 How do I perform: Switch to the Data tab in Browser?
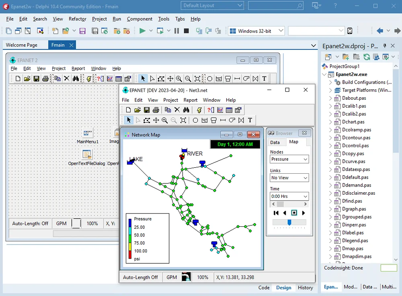275,142
